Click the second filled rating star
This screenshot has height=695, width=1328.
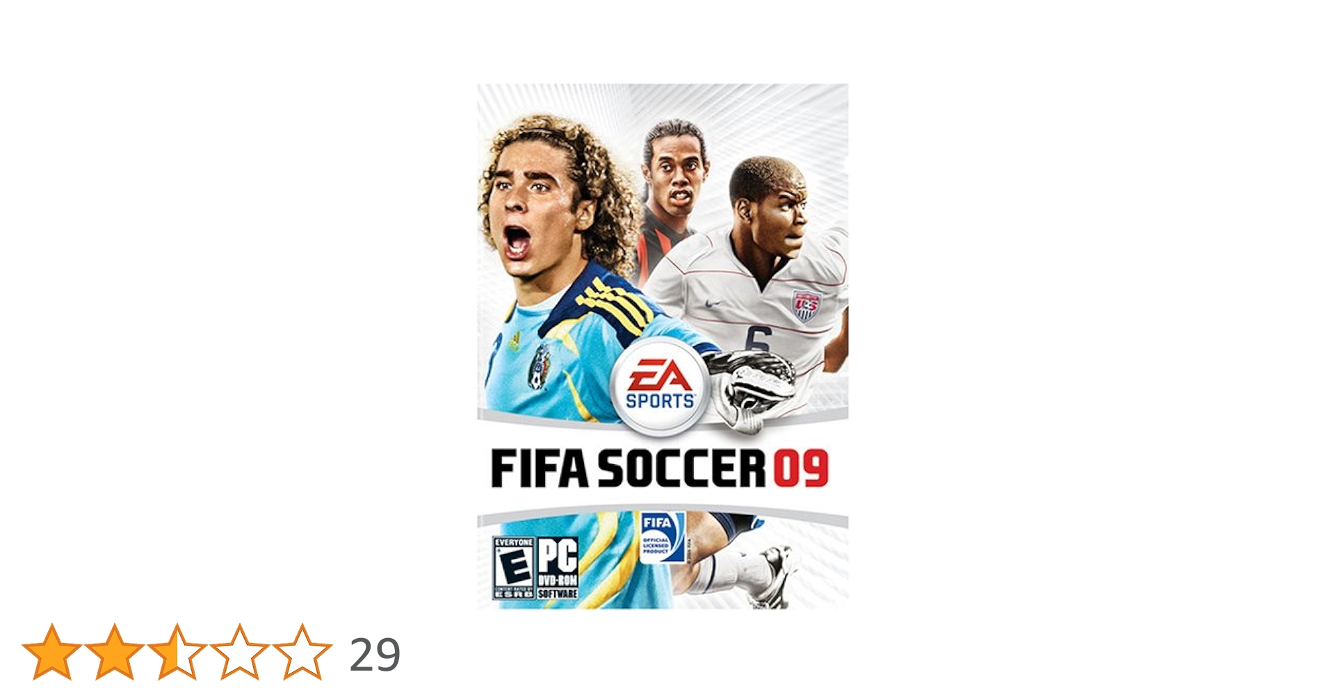[x=115, y=652]
